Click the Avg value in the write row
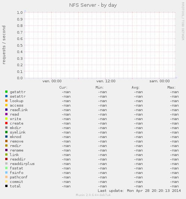This screenshot has width=186, height=199. click(x=138, y=119)
